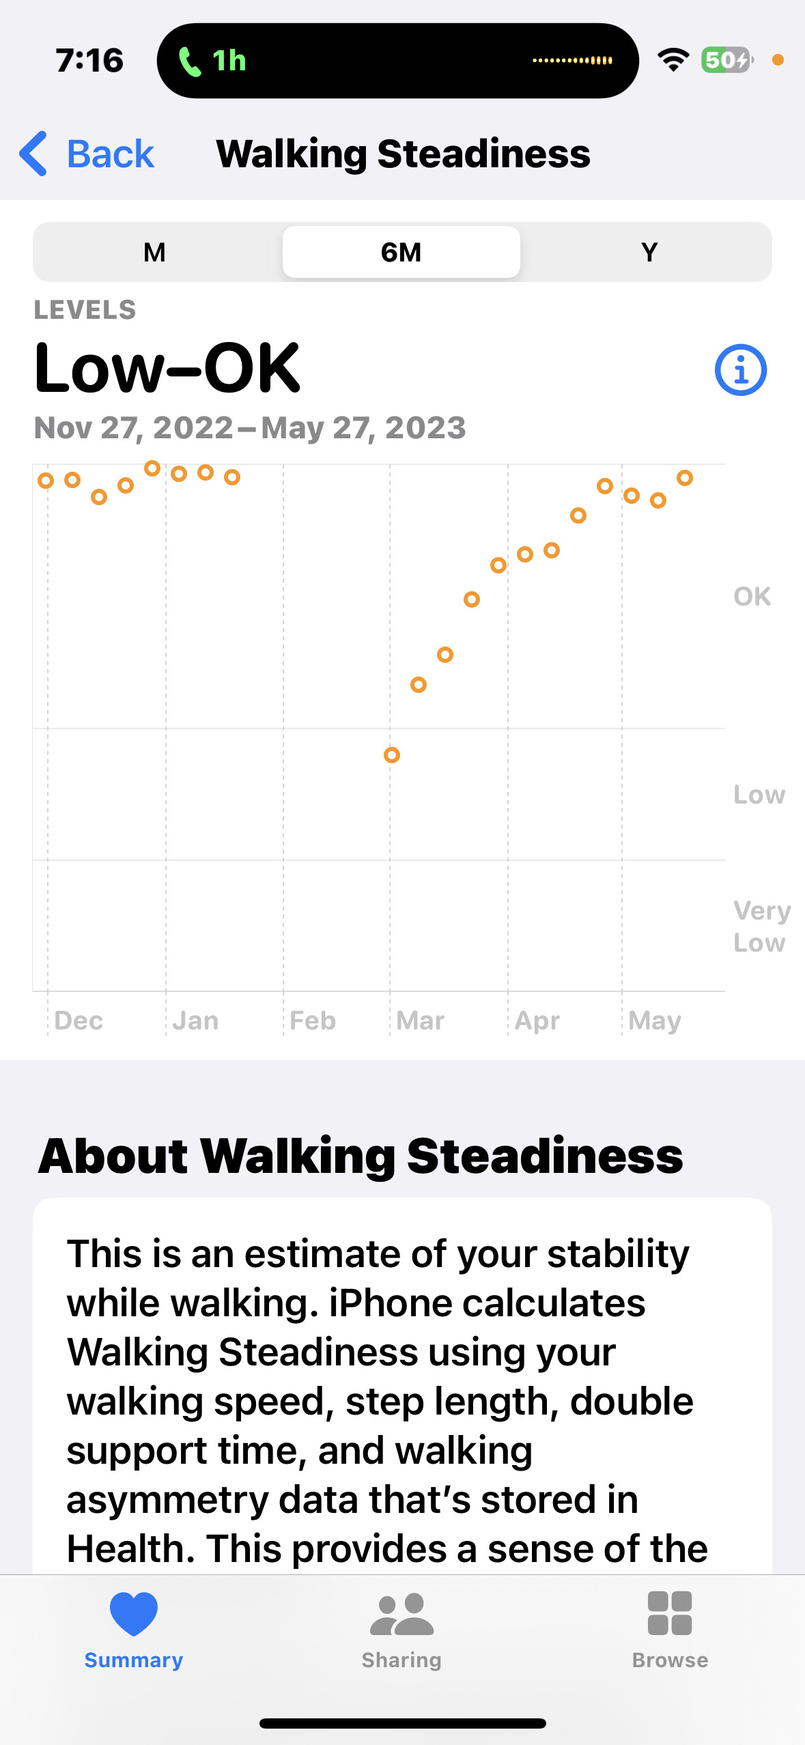Tap the battery indicator icon
The width and height of the screenshot is (805, 1745).
click(x=726, y=60)
